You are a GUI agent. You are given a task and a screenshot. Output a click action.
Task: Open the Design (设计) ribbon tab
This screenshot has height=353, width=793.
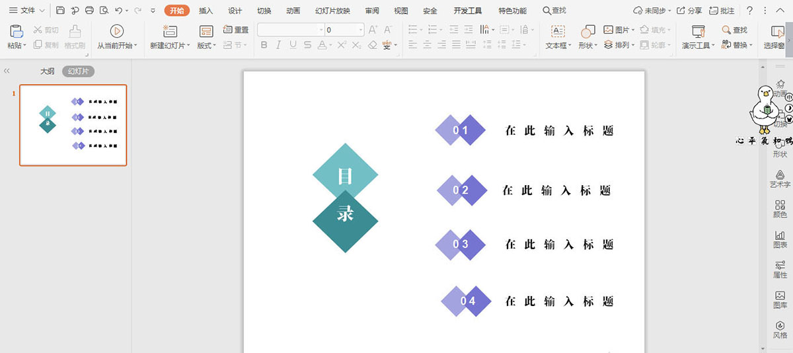[235, 11]
